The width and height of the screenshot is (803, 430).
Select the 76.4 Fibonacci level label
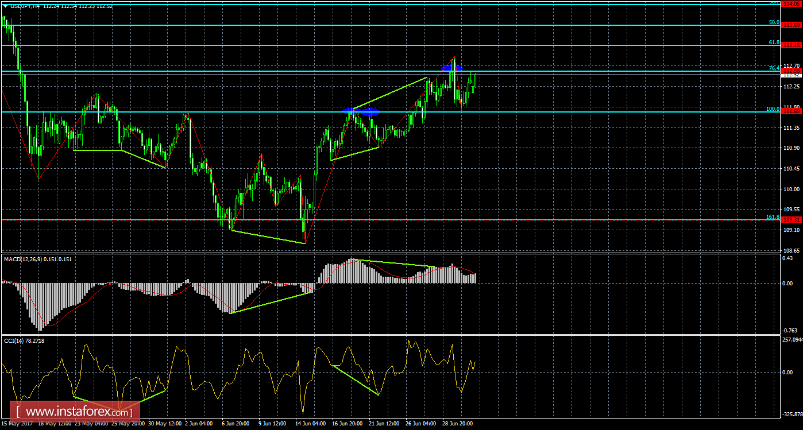coord(774,68)
